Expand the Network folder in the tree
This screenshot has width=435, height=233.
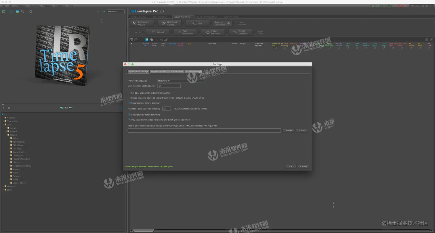point(4,118)
